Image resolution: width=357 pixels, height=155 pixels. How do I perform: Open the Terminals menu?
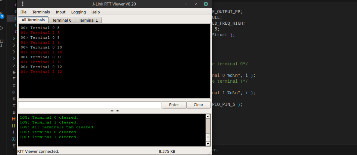(41, 12)
